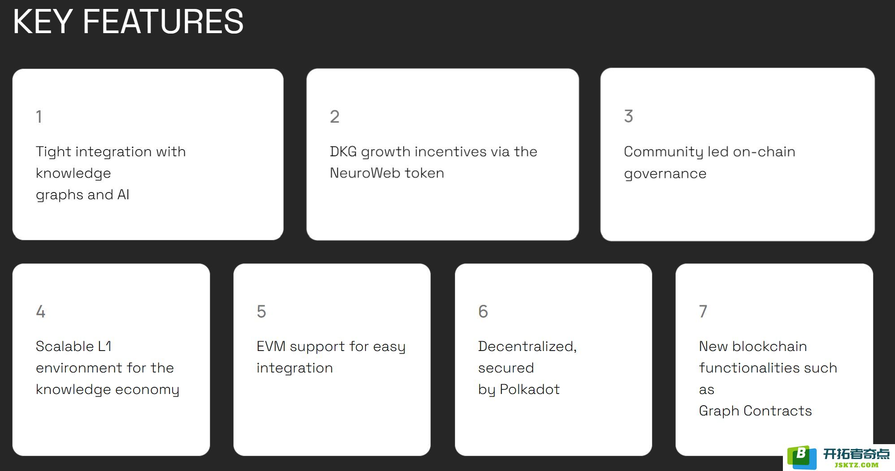Click the 'knowledge economy' text line

pyautogui.click(x=108, y=390)
